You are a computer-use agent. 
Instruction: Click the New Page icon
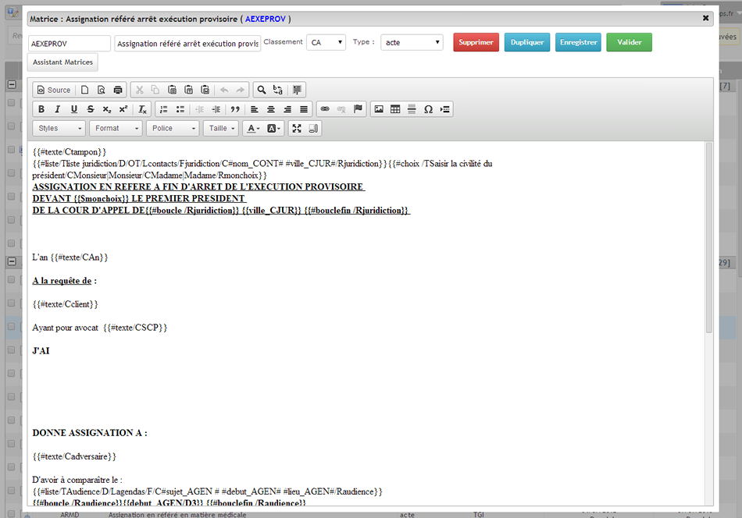(84, 90)
